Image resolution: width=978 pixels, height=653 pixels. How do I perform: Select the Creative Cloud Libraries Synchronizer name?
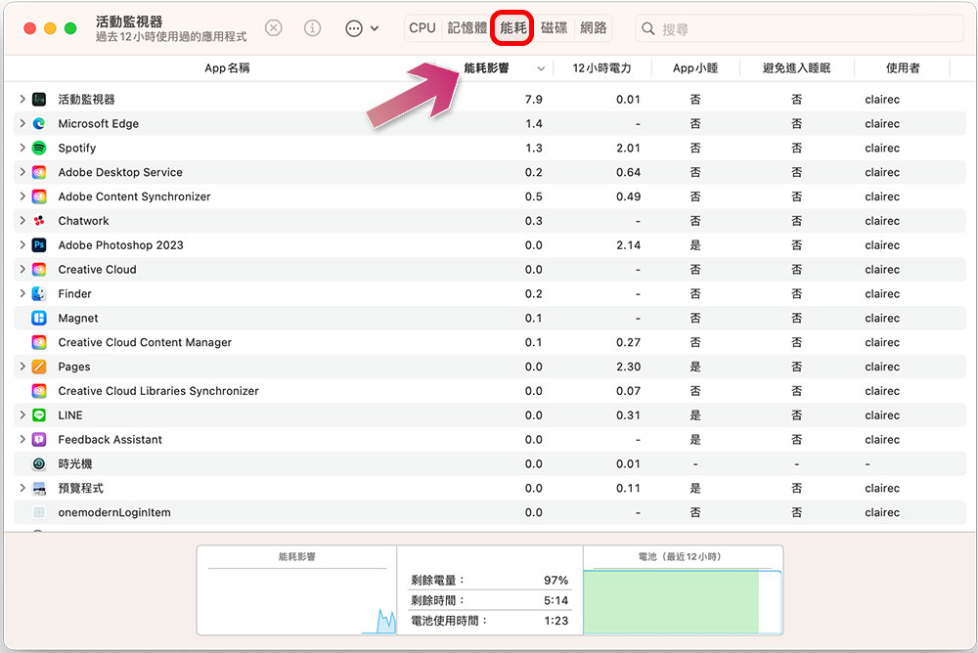[158, 391]
